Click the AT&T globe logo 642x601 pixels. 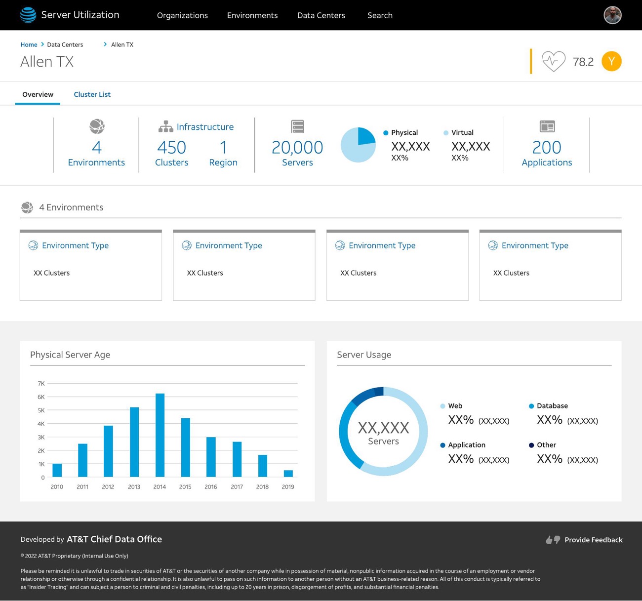(x=28, y=15)
